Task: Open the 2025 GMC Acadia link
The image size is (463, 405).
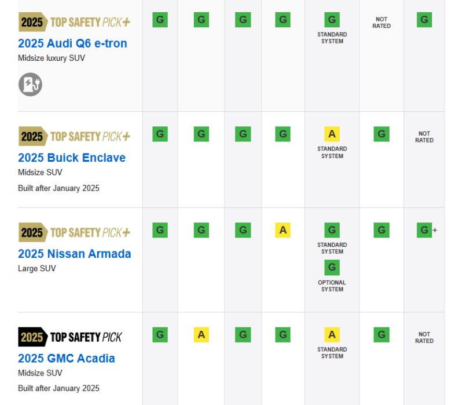Action: point(67,358)
